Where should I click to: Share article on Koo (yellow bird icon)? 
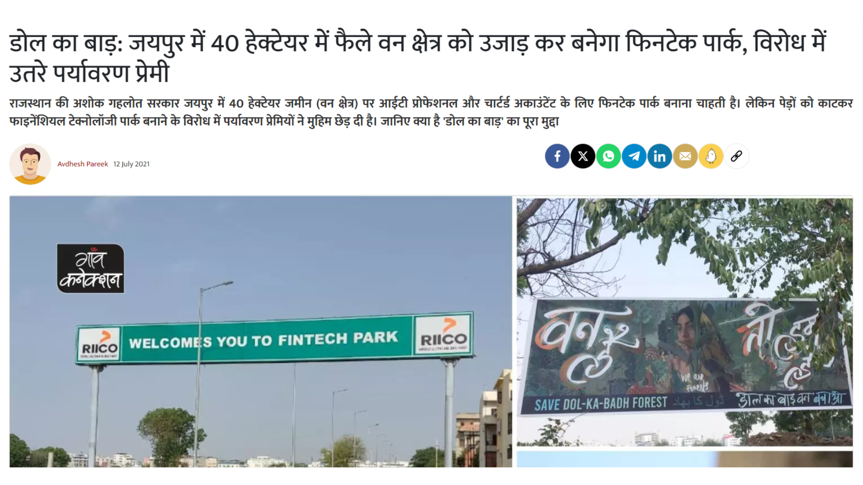tap(711, 156)
